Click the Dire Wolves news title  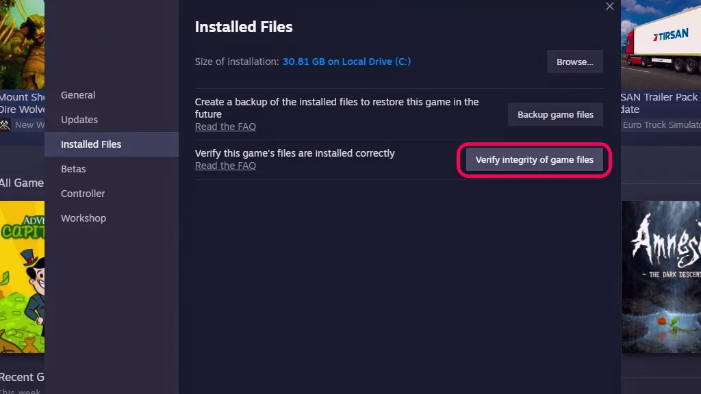tap(23, 103)
